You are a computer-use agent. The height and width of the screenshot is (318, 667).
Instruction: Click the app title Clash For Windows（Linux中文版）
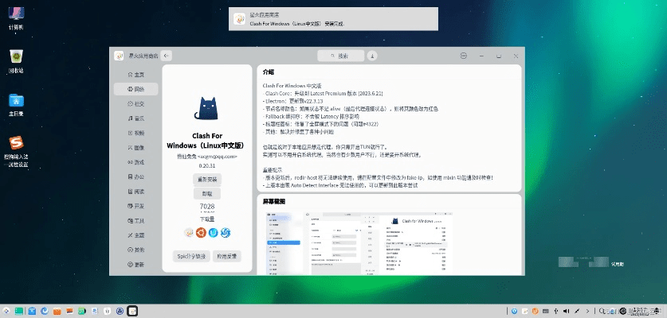(x=206, y=141)
